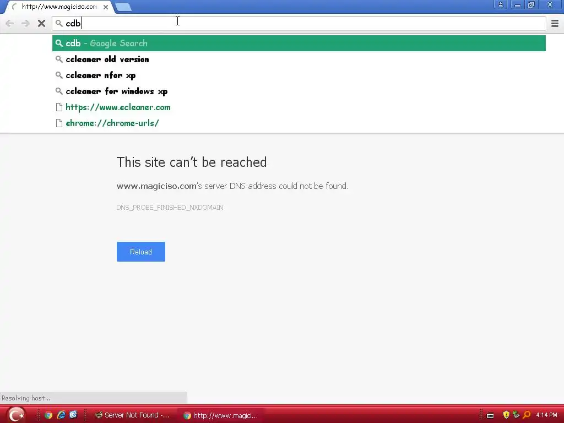Switch to Server Not Found taskbar window
The image size is (564, 423).
click(x=132, y=415)
